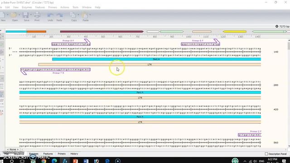
Task: Open the Help menu
Action: tap(97, 7)
